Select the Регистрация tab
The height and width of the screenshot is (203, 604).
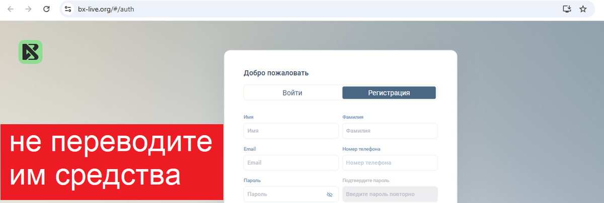389,93
